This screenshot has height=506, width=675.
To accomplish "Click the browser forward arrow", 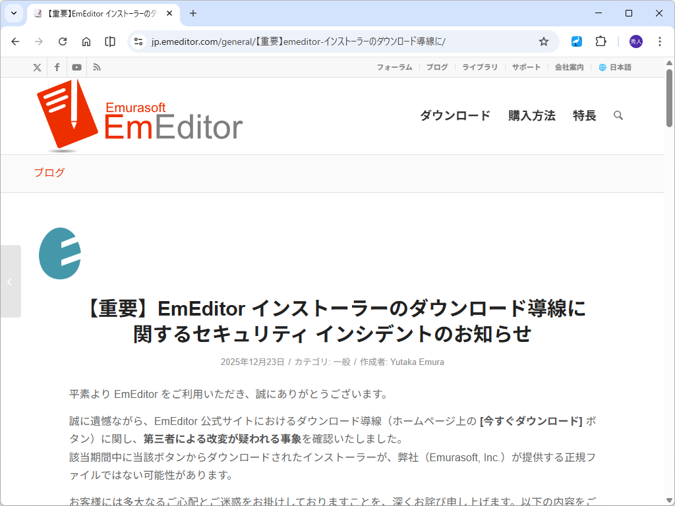I will pos(39,42).
